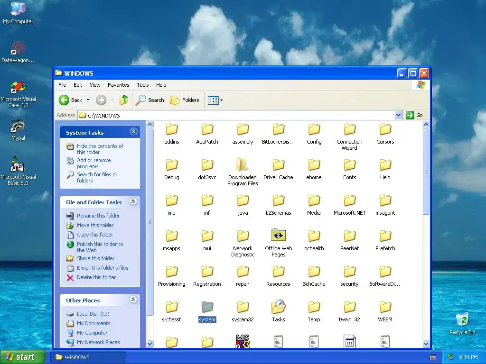Viewport: 486px width, 364px height.
Task: Select the system32 folder
Action: 243,312
